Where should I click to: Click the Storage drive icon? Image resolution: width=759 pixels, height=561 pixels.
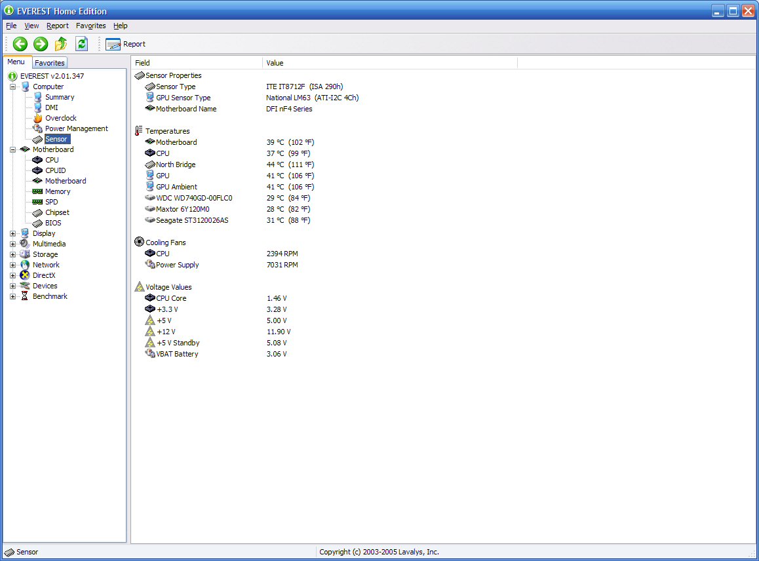tap(25, 254)
